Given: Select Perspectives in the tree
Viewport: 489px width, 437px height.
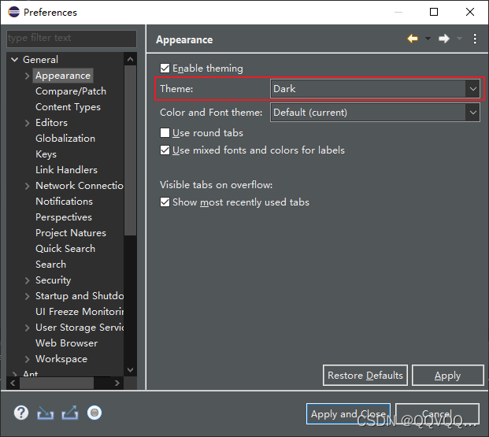Looking at the screenshot, I should (x=64, y=217).
